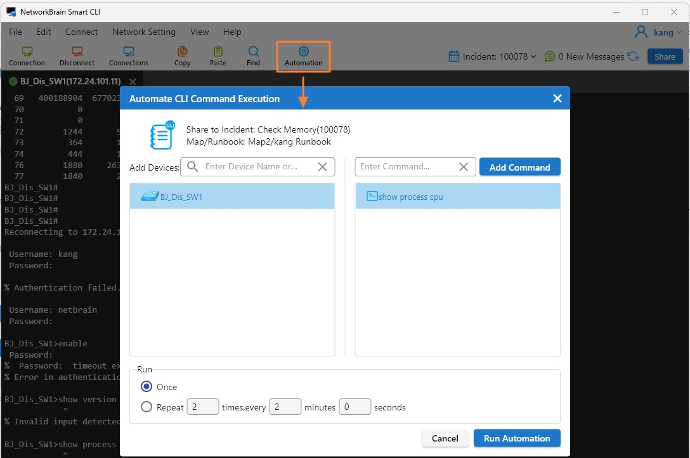This screenshot has width=690, height=458.
Task: Click the Add Command button
Action: [519, 167]
